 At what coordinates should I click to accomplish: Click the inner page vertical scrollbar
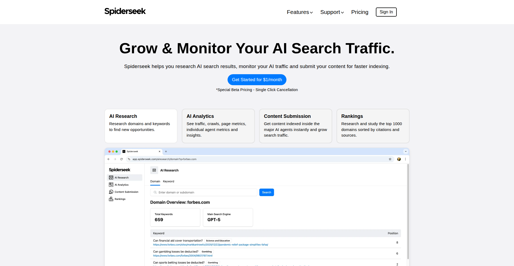408,212
